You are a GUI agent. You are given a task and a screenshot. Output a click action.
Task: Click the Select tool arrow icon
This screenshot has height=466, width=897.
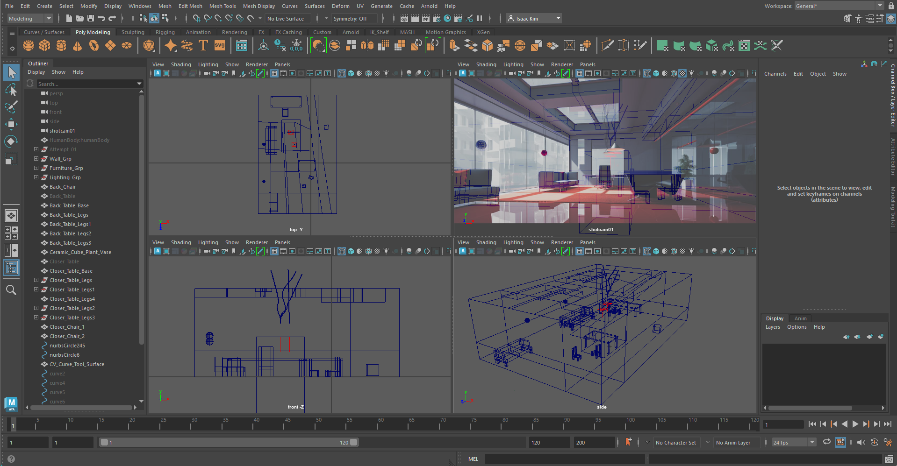click(11, 72)
